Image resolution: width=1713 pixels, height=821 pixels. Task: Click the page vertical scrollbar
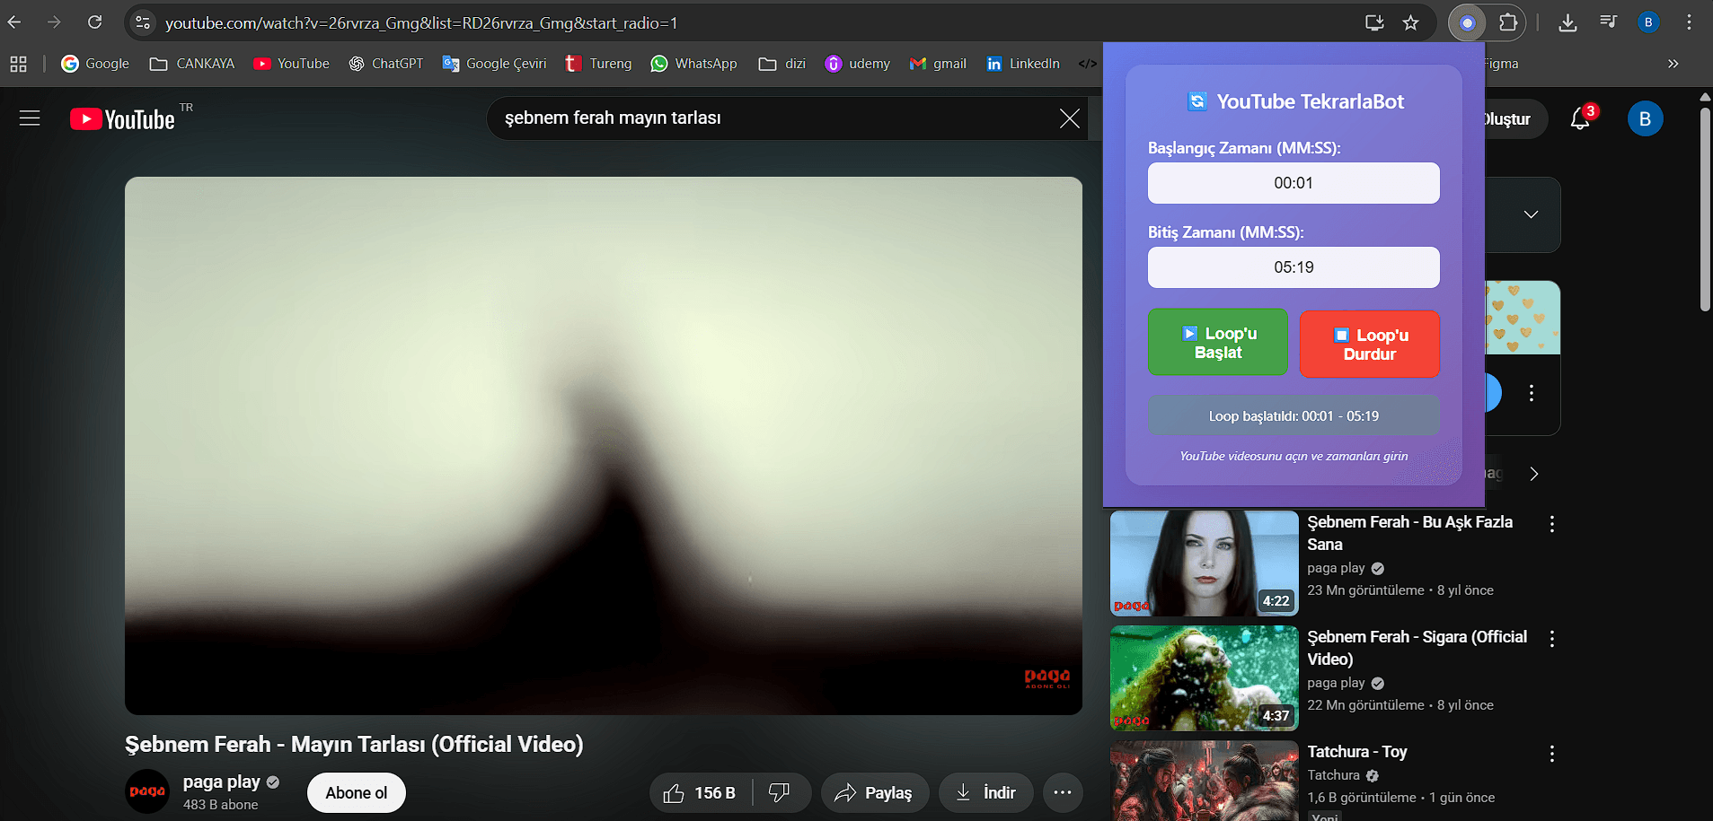click(1705, 210)
